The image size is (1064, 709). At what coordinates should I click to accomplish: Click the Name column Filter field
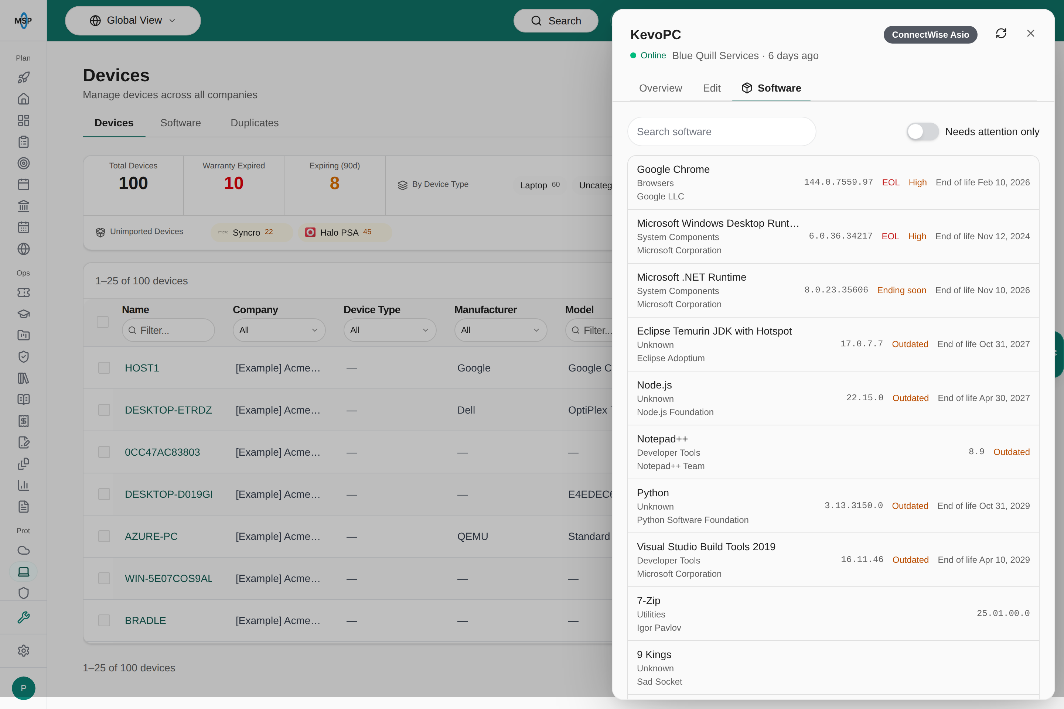pos(168,330)
